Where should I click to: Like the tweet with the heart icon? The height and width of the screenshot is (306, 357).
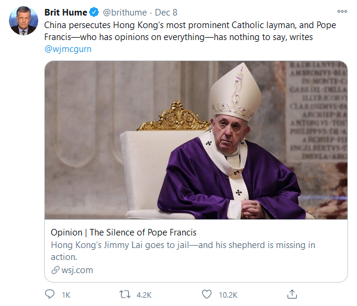coord(207,295)
